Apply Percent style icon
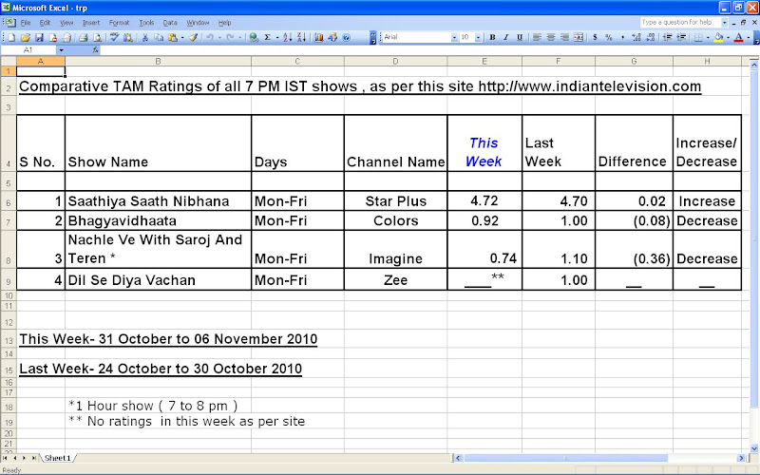760x475 pixels. [x=608, y=37]
